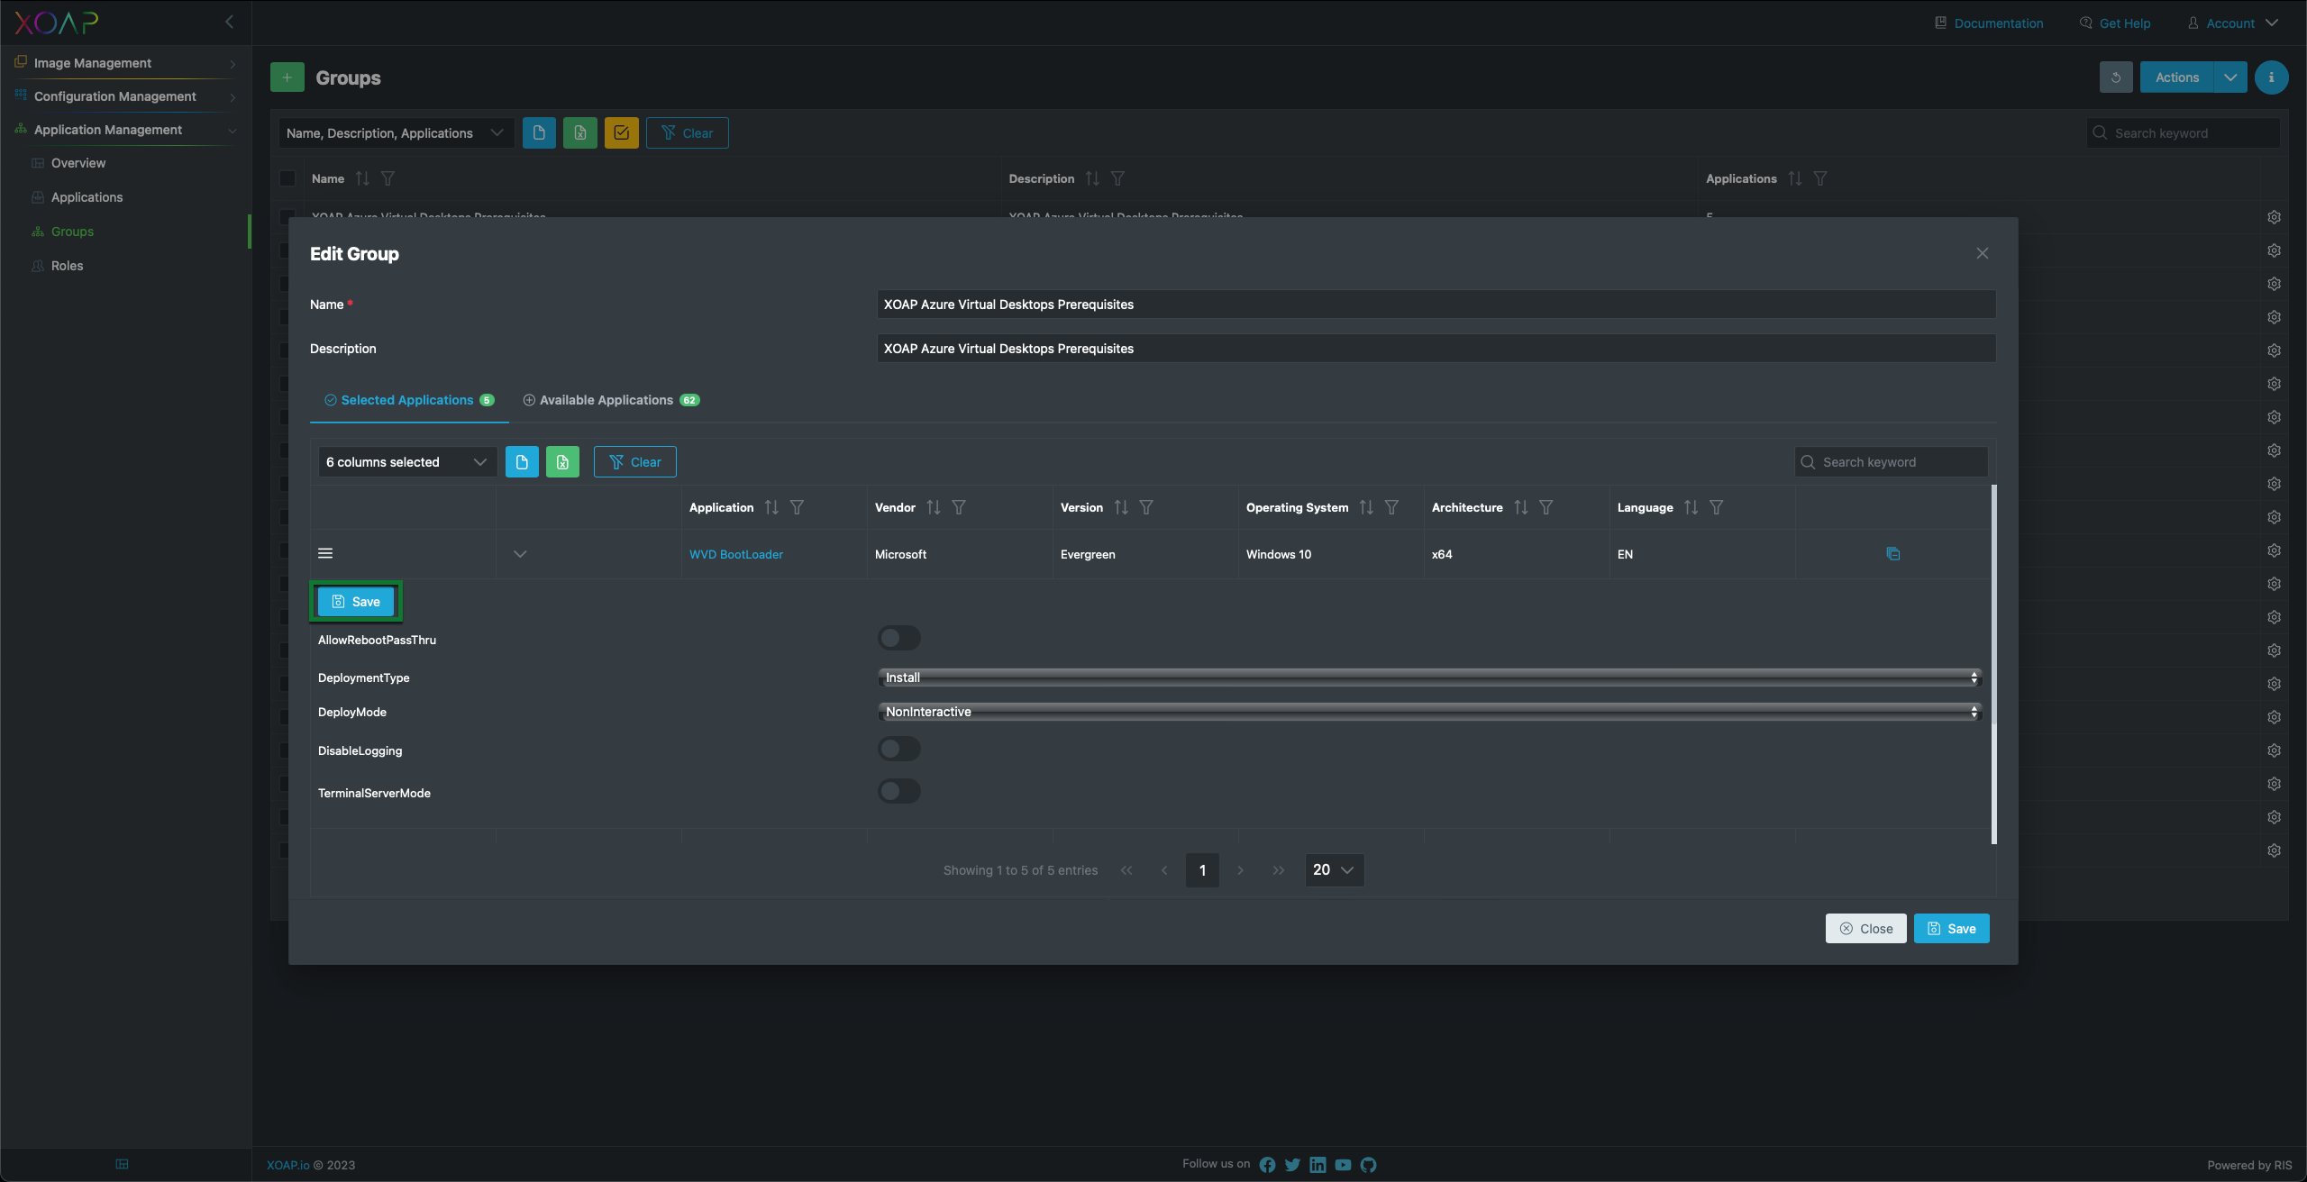Image resolution: width=2307 pixels, height=1182 pixels.
Task: Filter groups table Description column
Action: click(1117, 178)
